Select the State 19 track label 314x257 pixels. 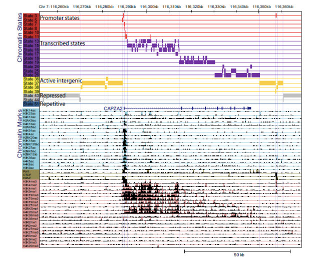pyautogui.click(x=31, y=62)
